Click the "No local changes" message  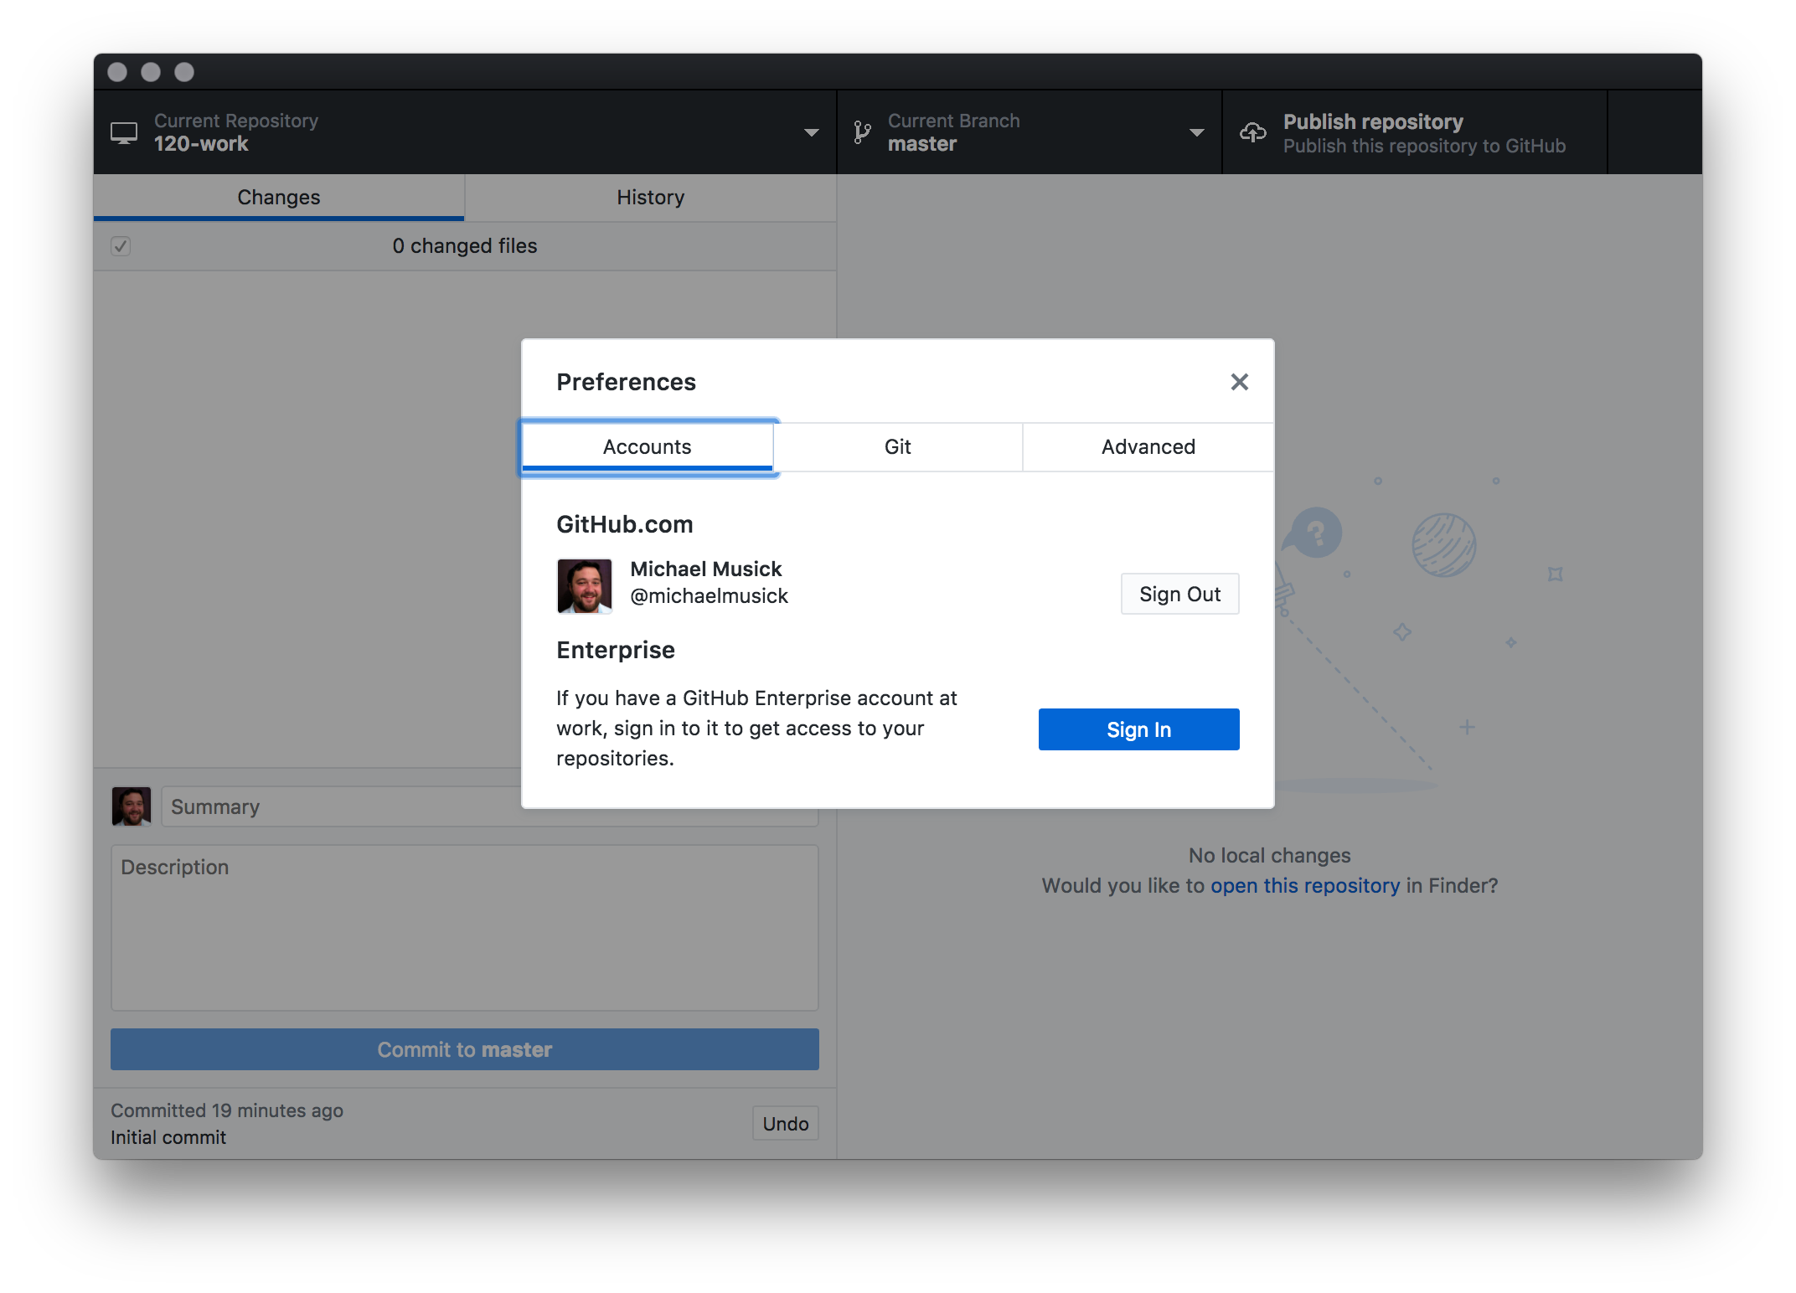pos(1269,855)
